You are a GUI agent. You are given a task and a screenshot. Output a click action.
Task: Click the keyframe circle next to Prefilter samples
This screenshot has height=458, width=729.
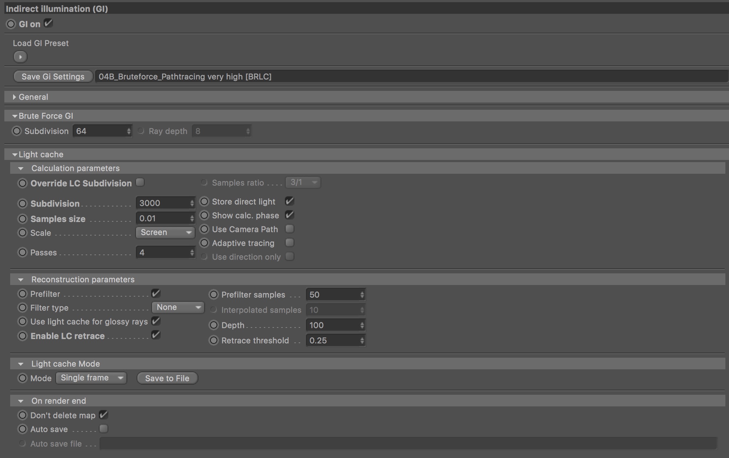click(x=214, y=294)
